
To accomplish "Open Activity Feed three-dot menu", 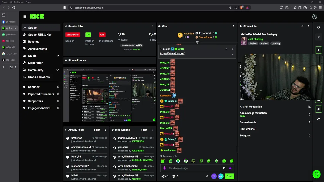I will pos(106,130).
